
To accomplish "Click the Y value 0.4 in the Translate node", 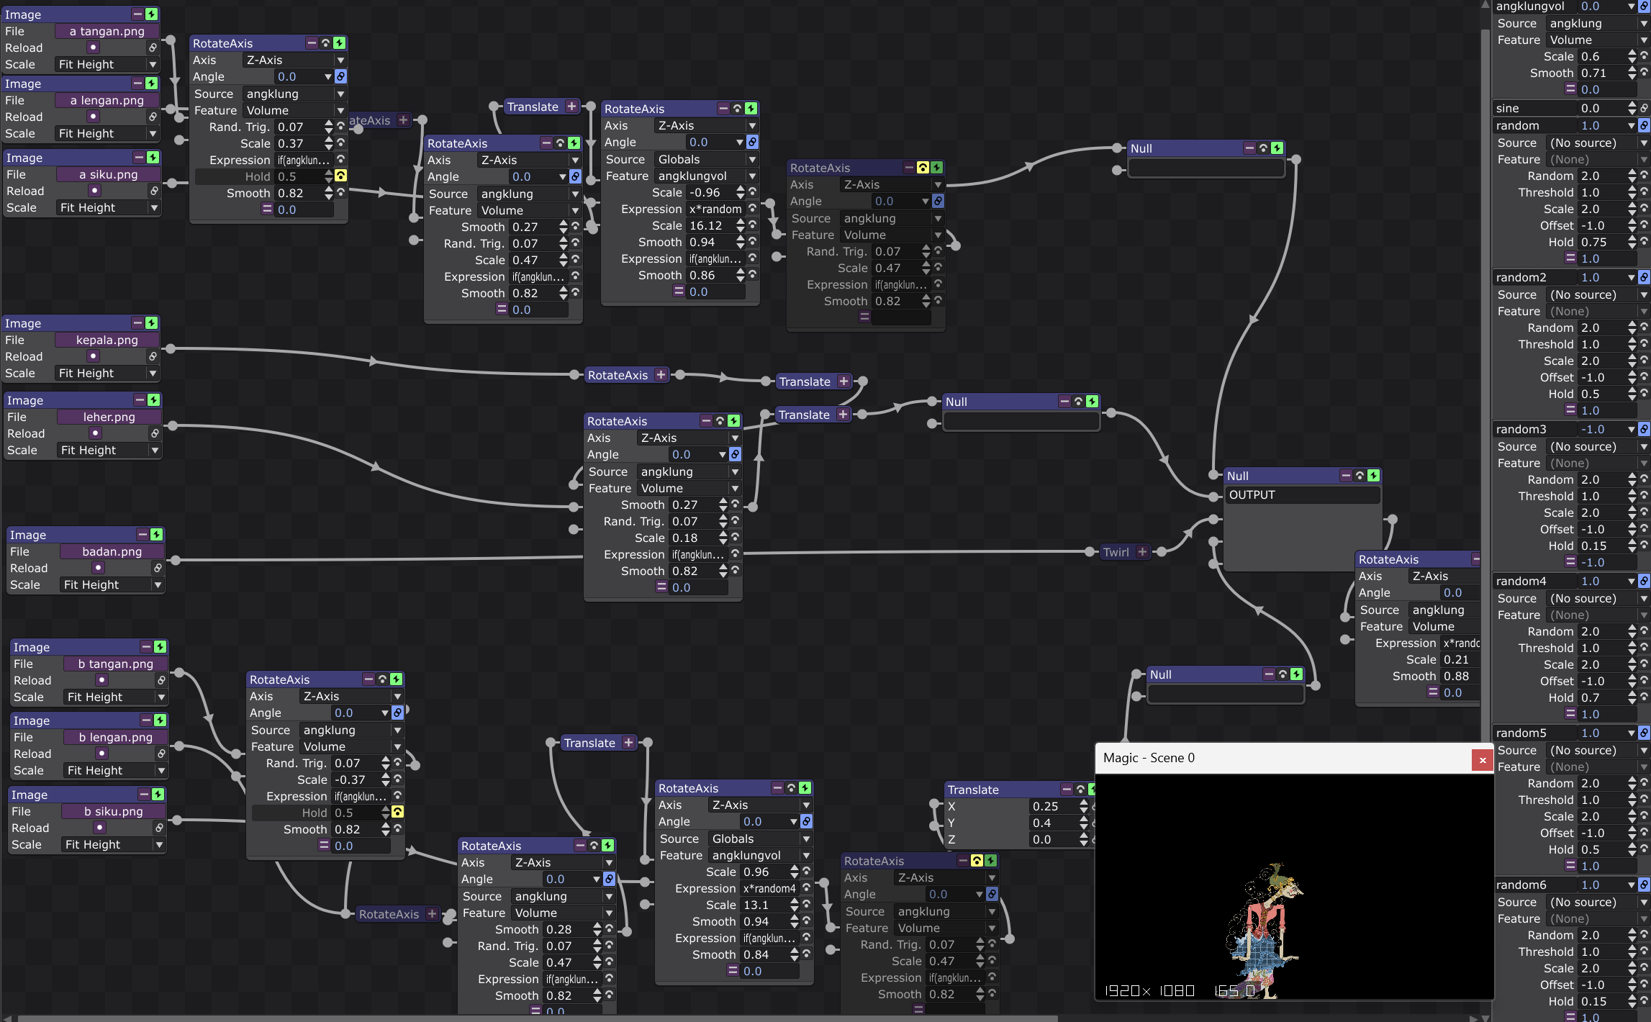I will click(1052, 823).
